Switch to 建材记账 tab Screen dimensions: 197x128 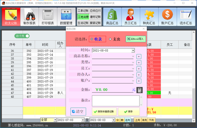coord(95,17)
